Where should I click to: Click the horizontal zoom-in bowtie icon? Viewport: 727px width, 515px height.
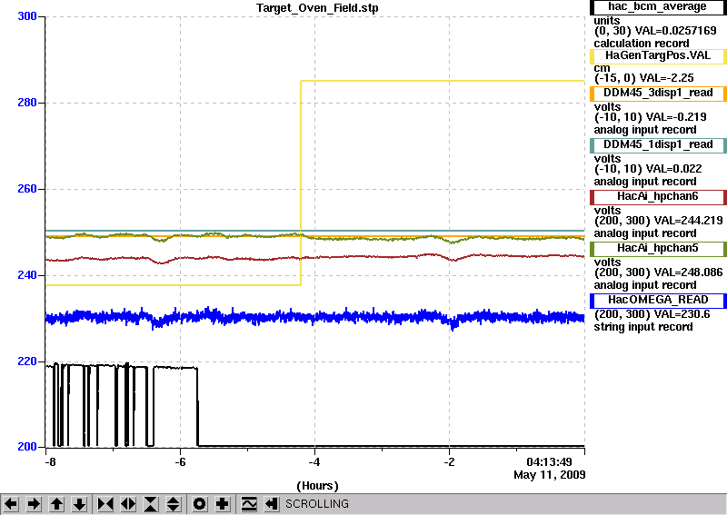coord(105,504)
